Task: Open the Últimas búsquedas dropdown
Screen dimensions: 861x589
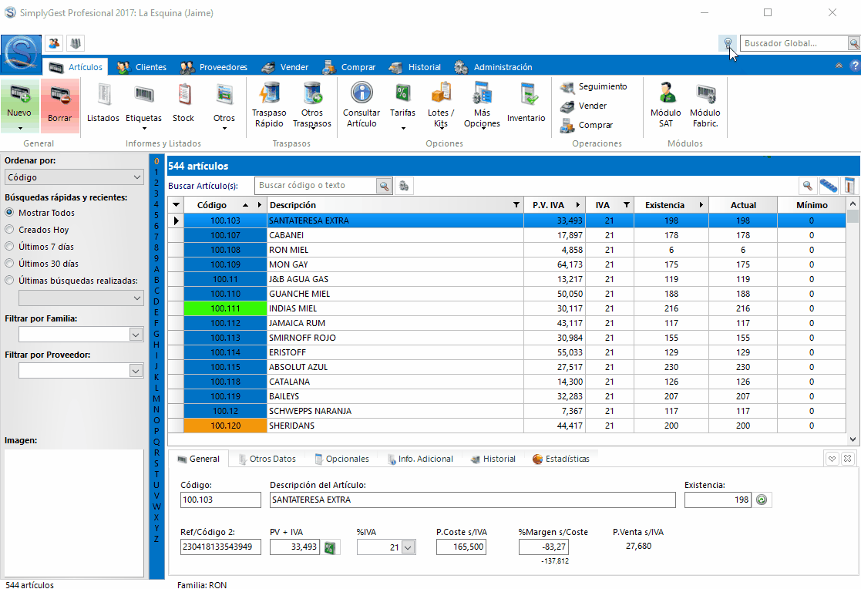Action: coord(81,298)
